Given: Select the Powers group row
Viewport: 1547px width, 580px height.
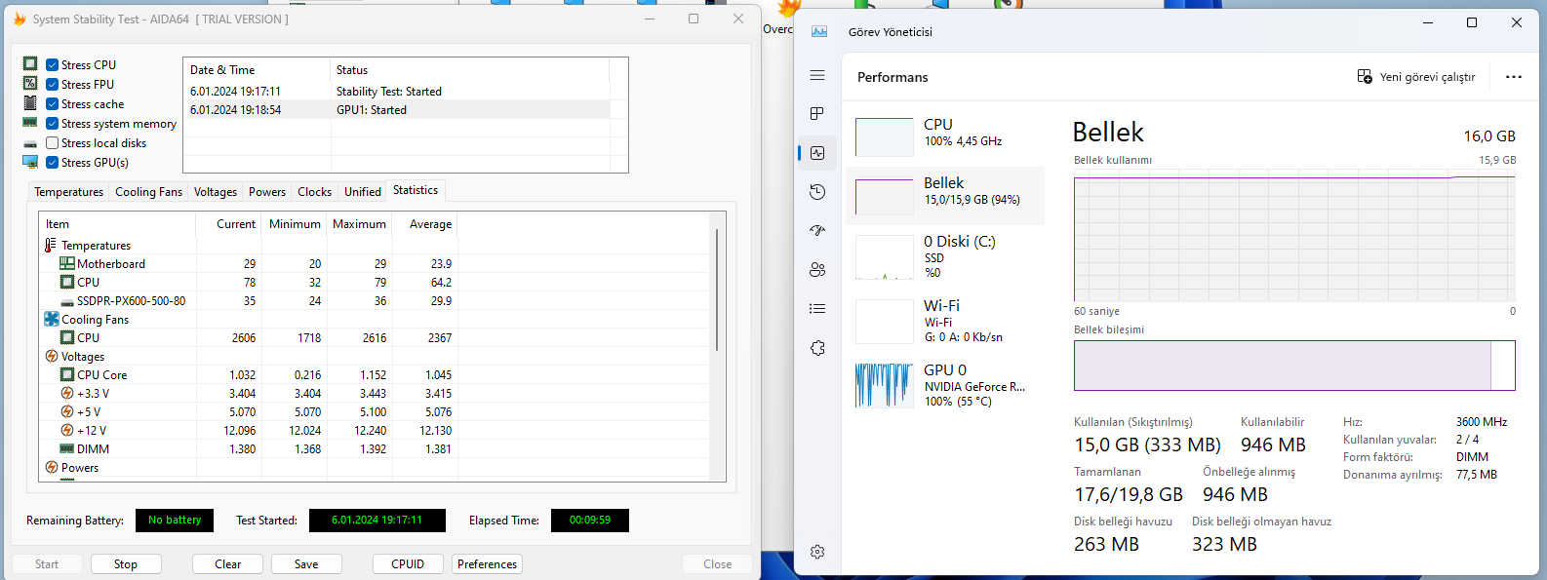Looking at the screenshot, I should 376,468.
